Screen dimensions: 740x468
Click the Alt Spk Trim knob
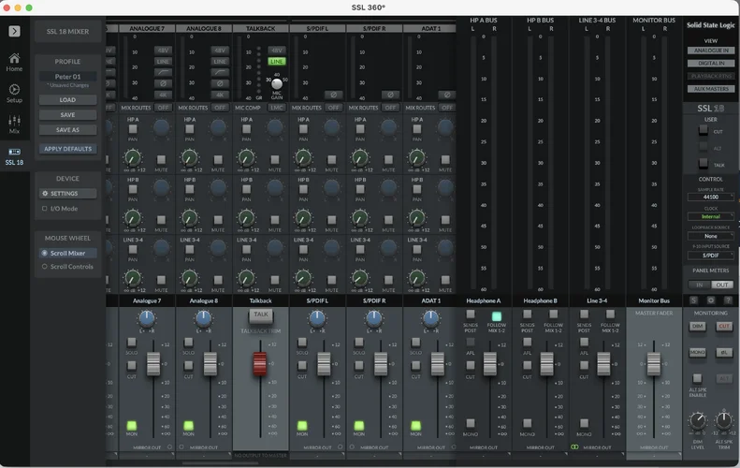724,420
